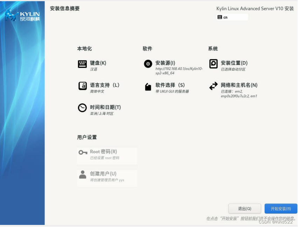Click the keyboard icon in the cn indicator
The image size is (298, 227).
click(220, 17)
